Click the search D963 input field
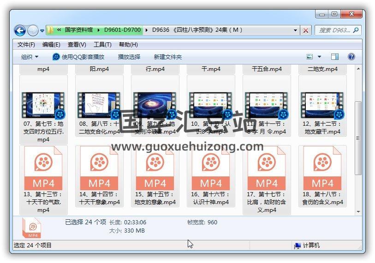Viewport: 375px width, 263px height. pos(334,30)
